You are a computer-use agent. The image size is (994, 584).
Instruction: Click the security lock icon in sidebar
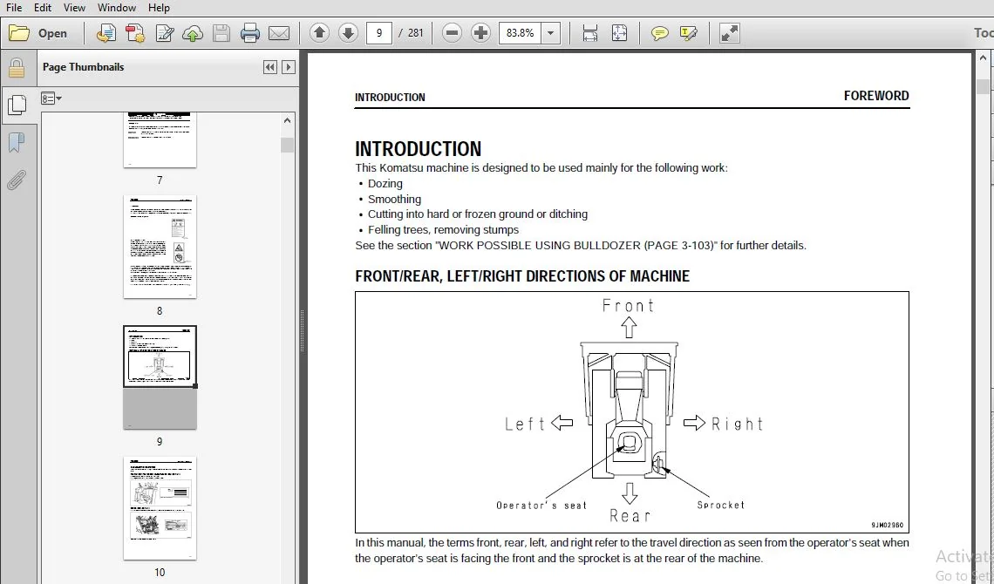(x=17, y=68)
